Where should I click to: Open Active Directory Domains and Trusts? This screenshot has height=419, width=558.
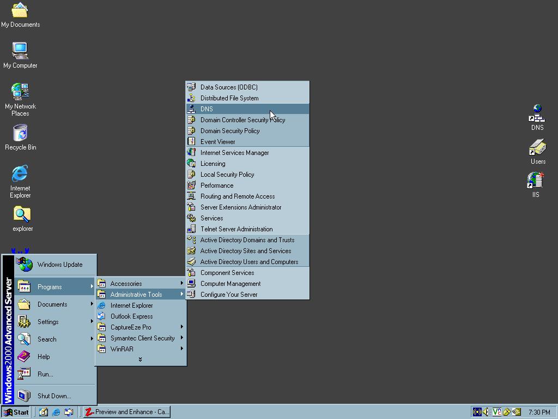point(248,240)
